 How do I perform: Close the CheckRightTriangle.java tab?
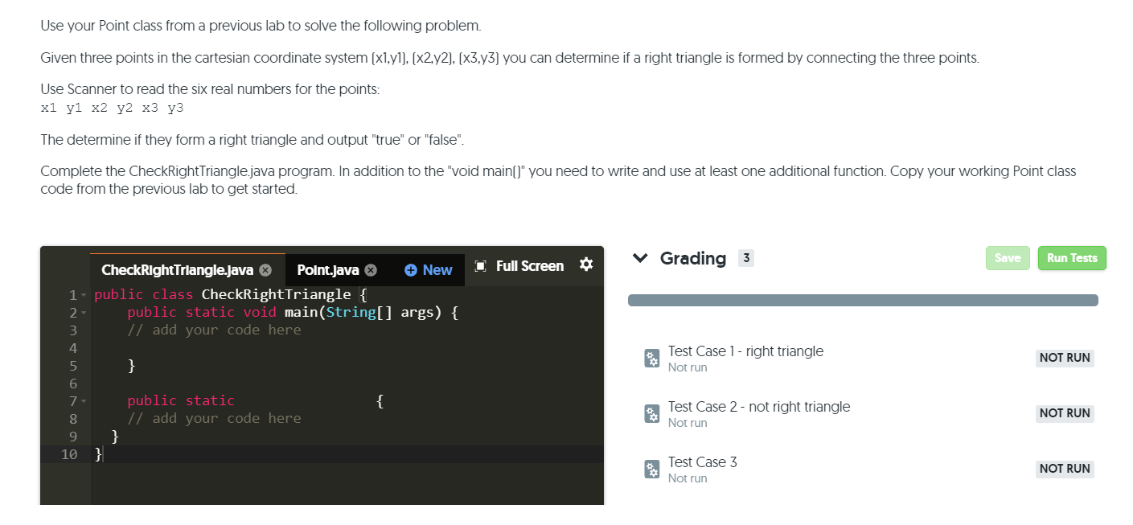265,269
